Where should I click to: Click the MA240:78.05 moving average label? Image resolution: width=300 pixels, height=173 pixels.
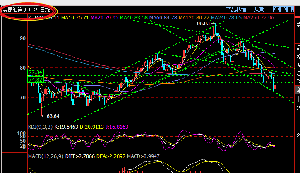point(226,18)
